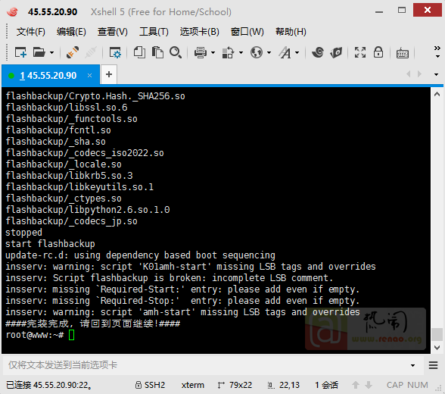Open the compose bar hamburger menu
This screenshot has height=394, width=445.
(x=433, y=365)
